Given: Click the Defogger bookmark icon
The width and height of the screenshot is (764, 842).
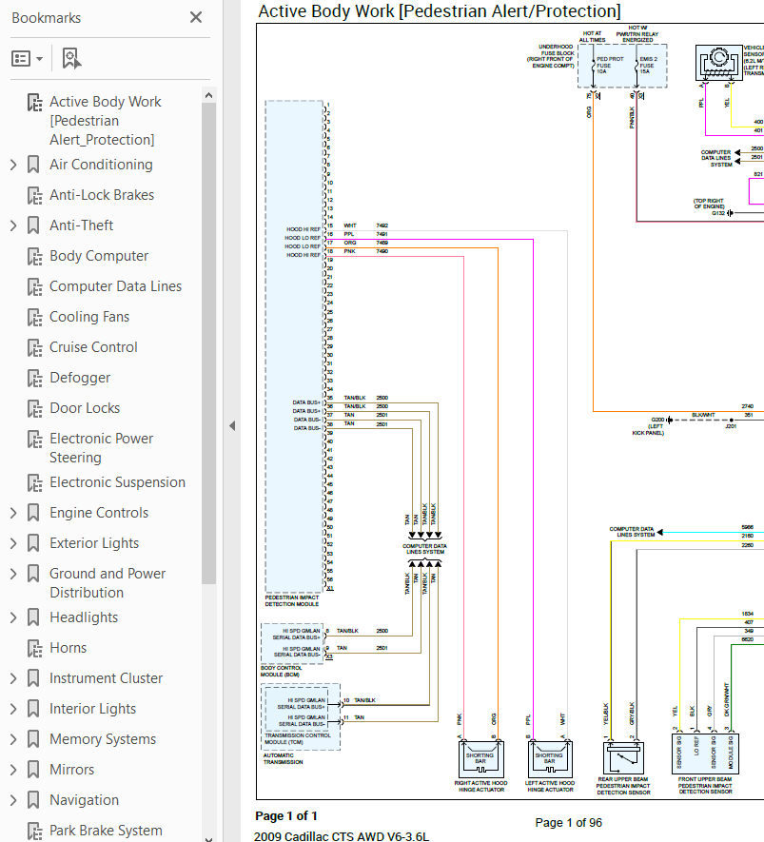Looking at the screenshot, I should [35, 378].
